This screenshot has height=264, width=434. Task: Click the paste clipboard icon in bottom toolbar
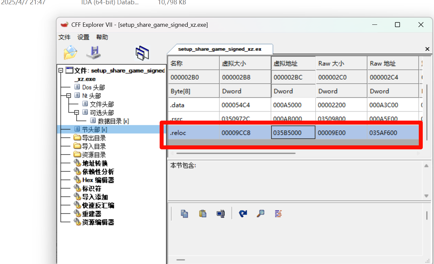point(203,213)
